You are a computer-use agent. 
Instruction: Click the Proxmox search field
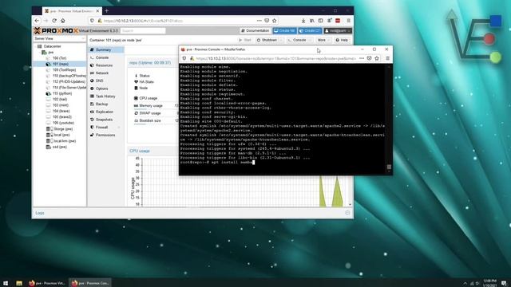tap(143, 30)
